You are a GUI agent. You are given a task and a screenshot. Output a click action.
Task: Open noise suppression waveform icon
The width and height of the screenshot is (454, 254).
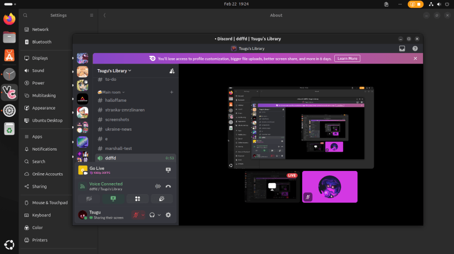[x=158, y=186]
